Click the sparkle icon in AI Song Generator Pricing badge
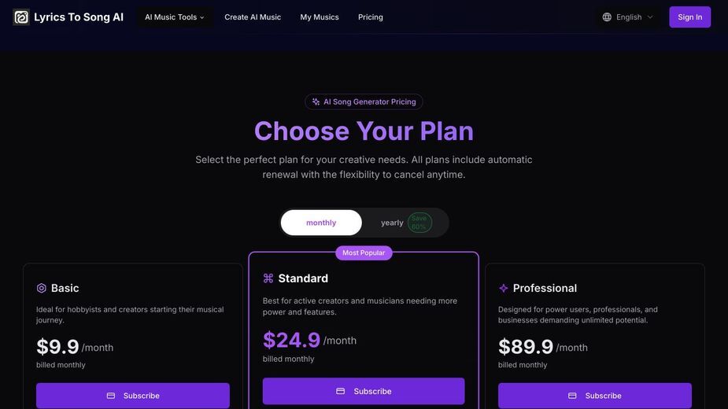The height and width of the screenshot is (409, 728). 316,101
